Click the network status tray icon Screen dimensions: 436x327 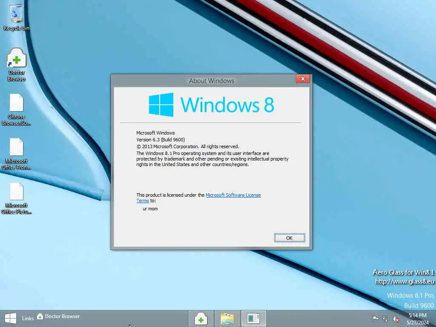pyautogui.click(x=385, y=318)
